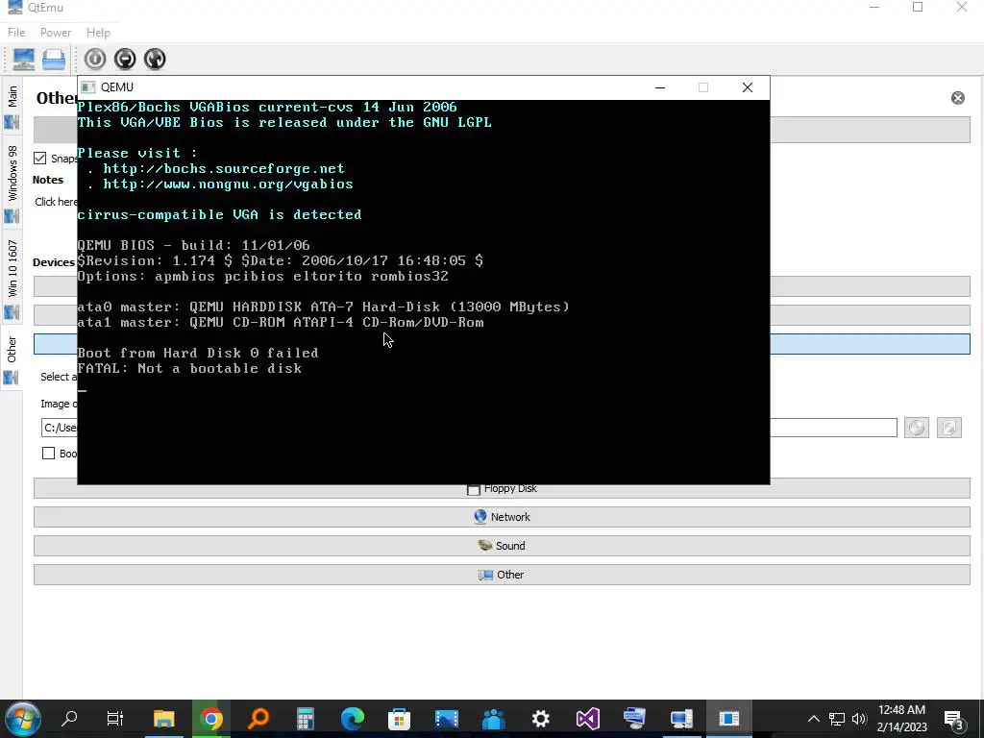This screenshot has height=738, width=984.
Task: Open Google Chrome from taskbar
Action: click(211, 719)
